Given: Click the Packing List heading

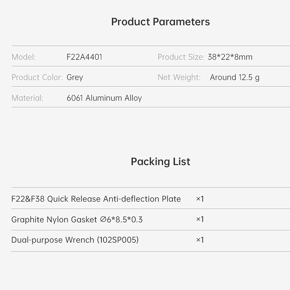Looking at the screenshot, I should (x=160, y=162).
